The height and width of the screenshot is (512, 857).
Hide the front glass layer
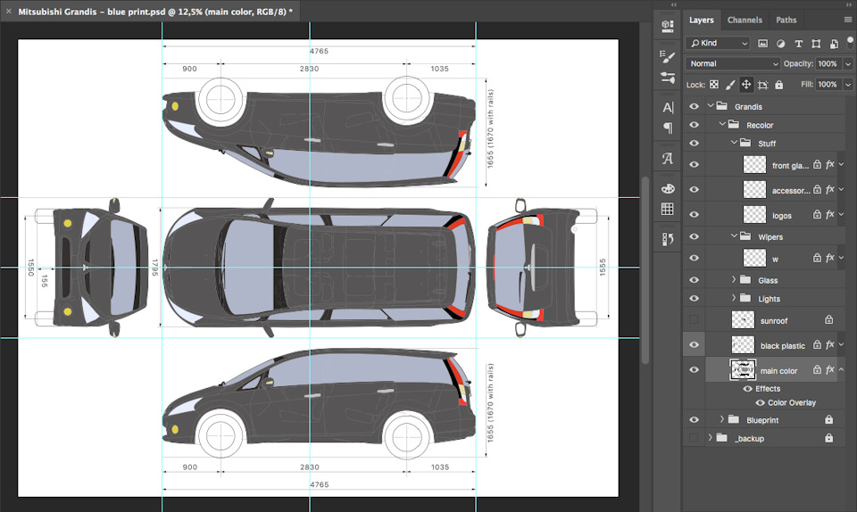695,165
